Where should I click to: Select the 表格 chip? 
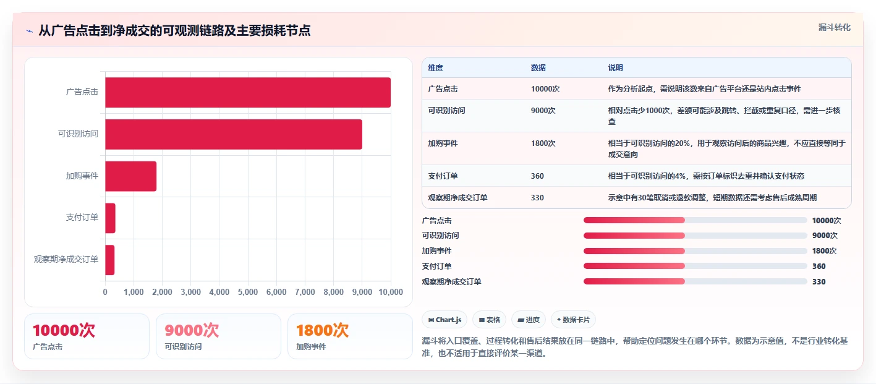point(489,320)
